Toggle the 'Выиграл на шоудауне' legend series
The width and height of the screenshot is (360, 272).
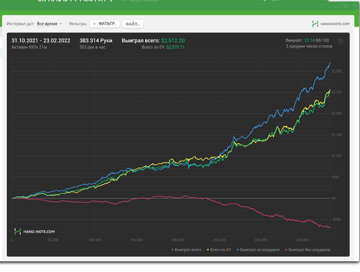[x=258, y=250]
